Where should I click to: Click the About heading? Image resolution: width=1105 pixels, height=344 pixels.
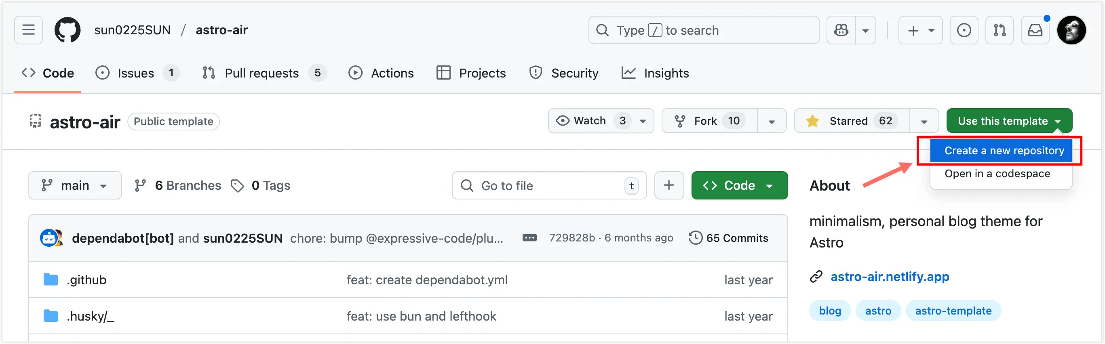(x=830, y=185)
